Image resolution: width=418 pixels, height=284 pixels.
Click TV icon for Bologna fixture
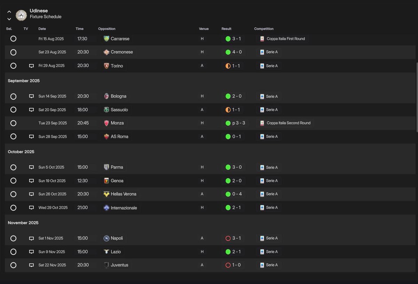(x=31, y=96)
